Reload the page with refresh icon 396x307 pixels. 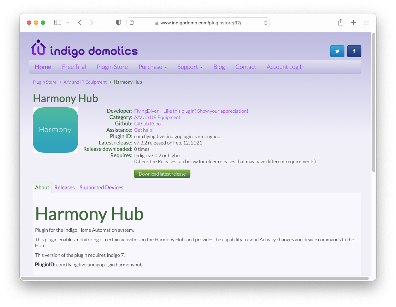pos(265,23)
